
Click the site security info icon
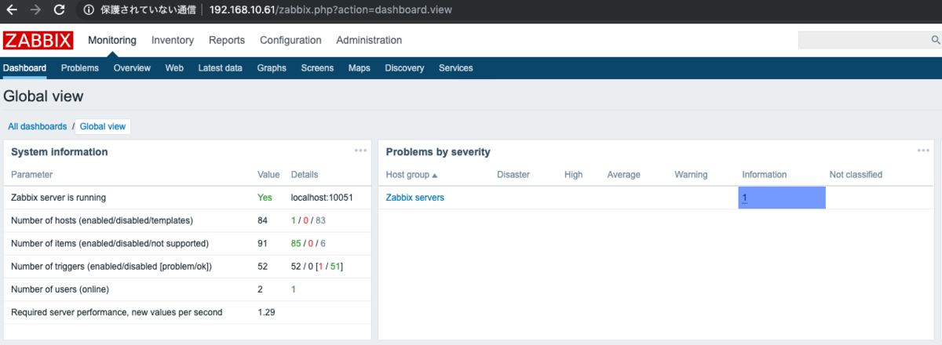click(x=89, y=11)
